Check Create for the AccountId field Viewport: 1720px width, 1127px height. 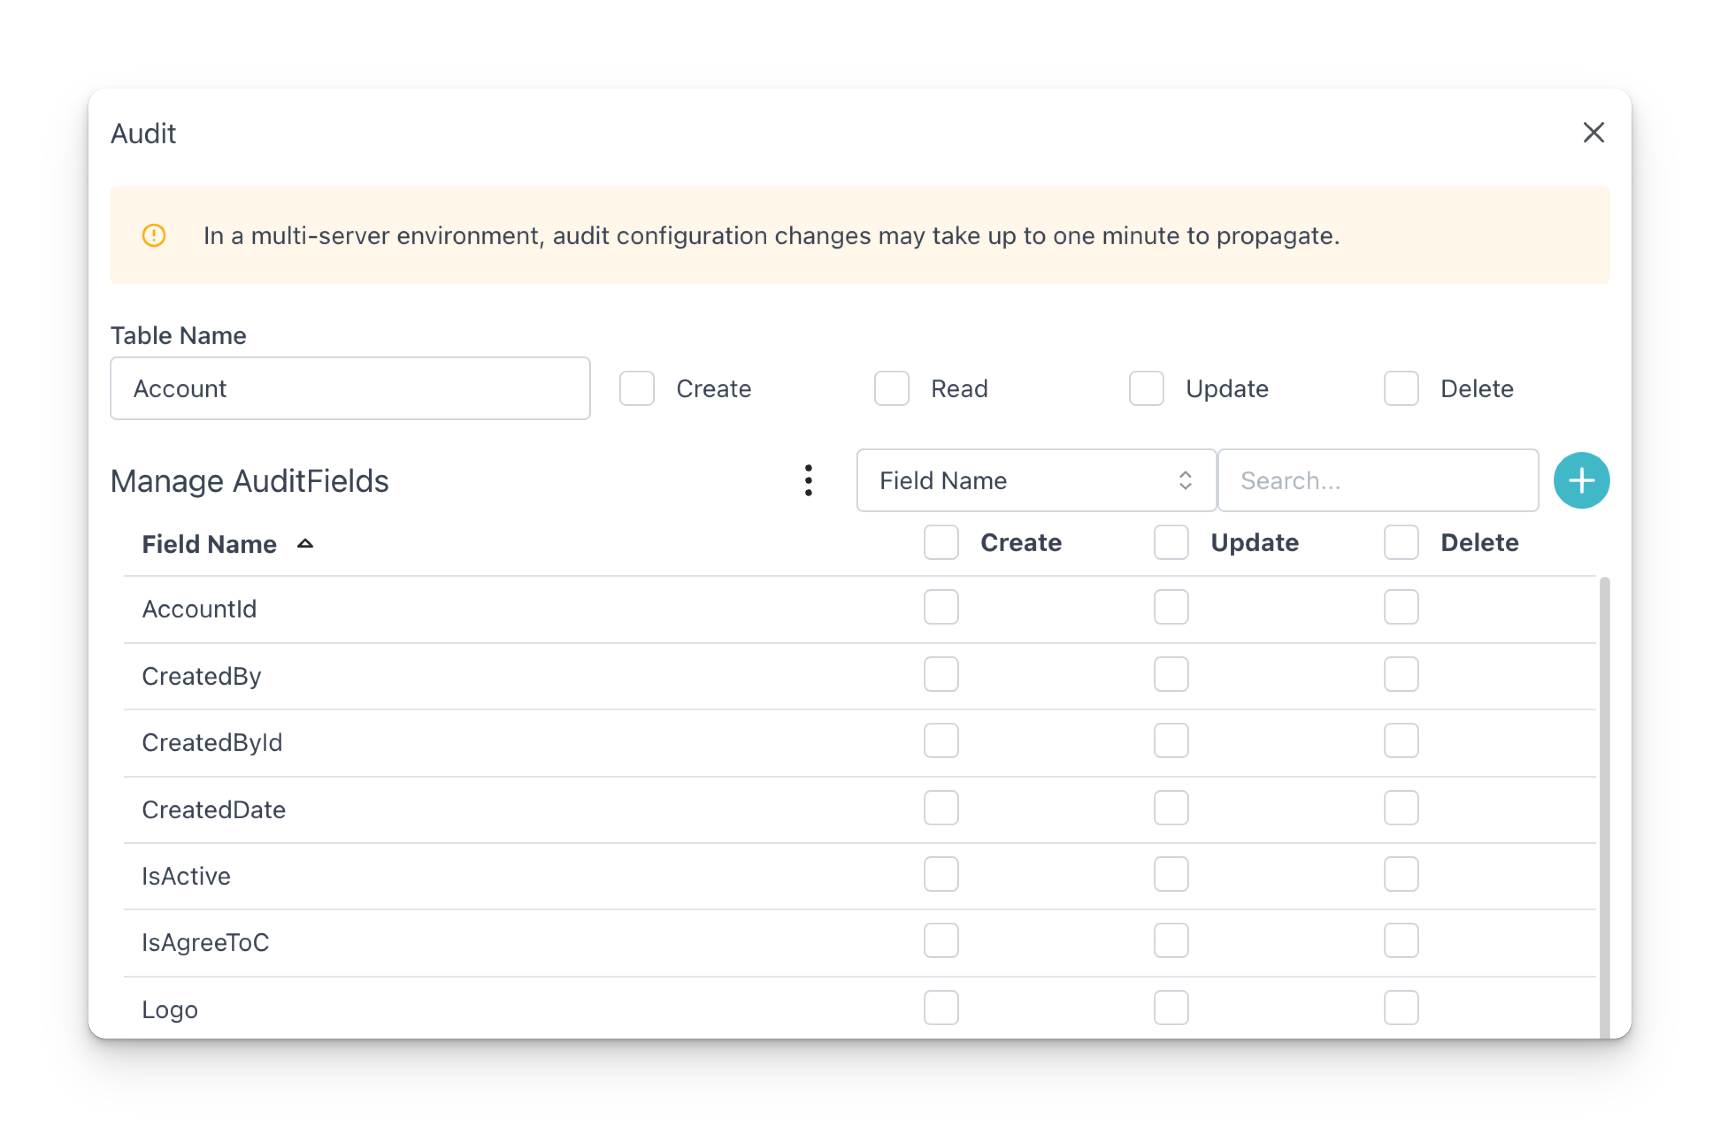tap(941, 607)
